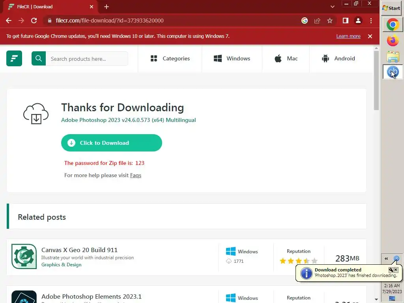Open Adobe Photoshop Elements 2023.1 post
404x303 pixels.
(x=92, y=297)
